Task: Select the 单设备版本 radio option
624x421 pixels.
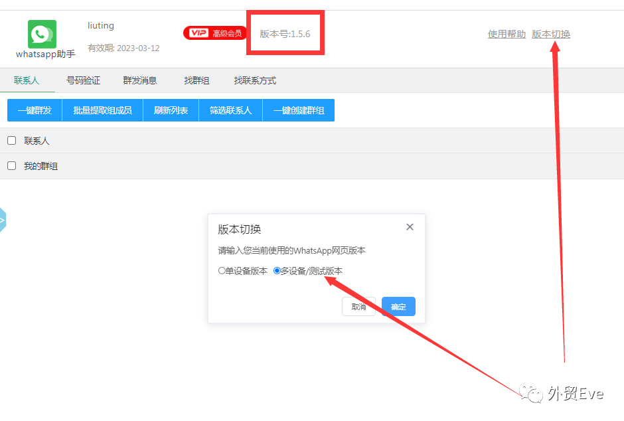Action: tap(222, 270)
